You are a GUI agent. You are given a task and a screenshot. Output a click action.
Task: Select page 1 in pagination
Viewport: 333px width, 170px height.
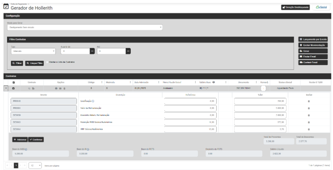(16, 166)
